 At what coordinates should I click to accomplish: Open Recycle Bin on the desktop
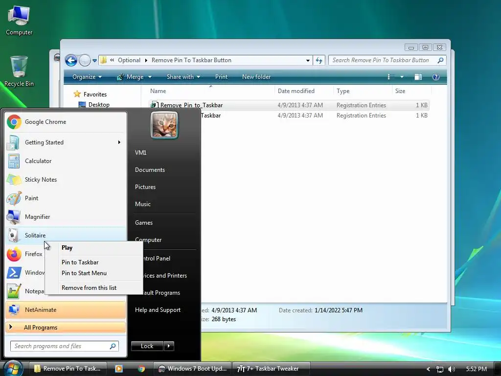(x=19, y=71)
